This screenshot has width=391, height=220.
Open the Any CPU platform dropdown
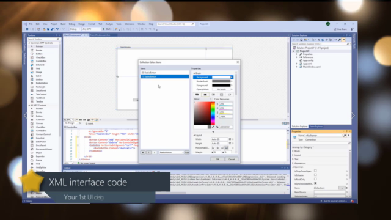point(91,29)
